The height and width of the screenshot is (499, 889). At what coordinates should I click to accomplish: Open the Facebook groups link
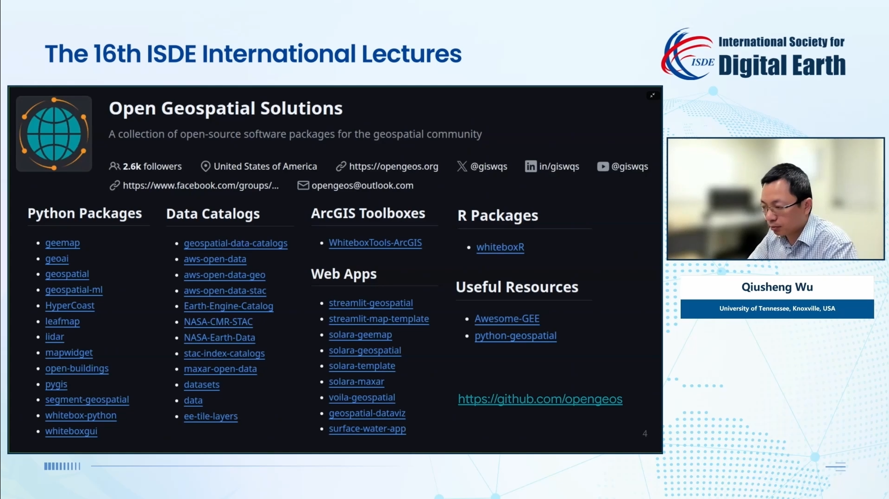coord(201,185)
